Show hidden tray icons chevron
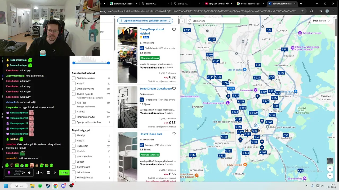 [x=306, y=186]
